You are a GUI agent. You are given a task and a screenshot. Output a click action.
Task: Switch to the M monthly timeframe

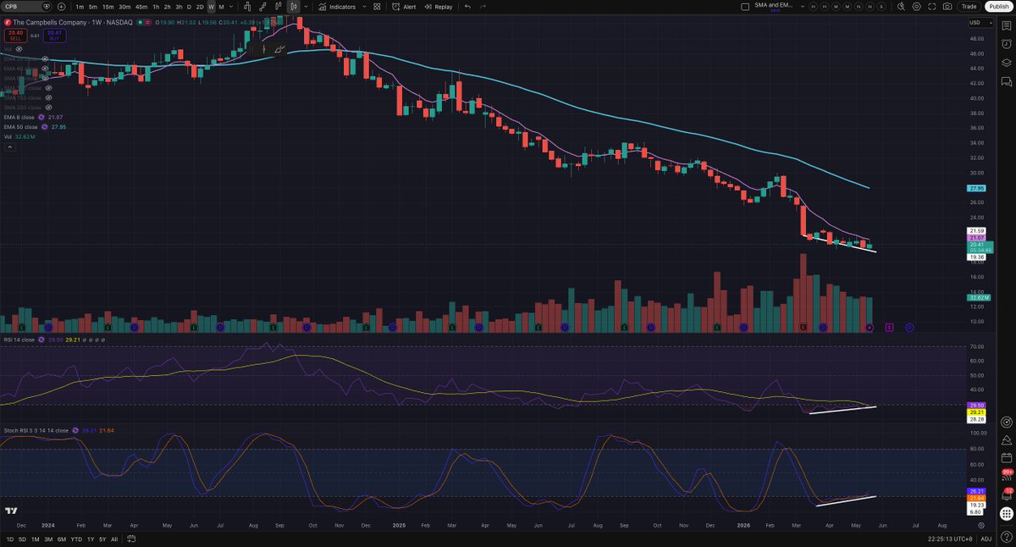221,6
